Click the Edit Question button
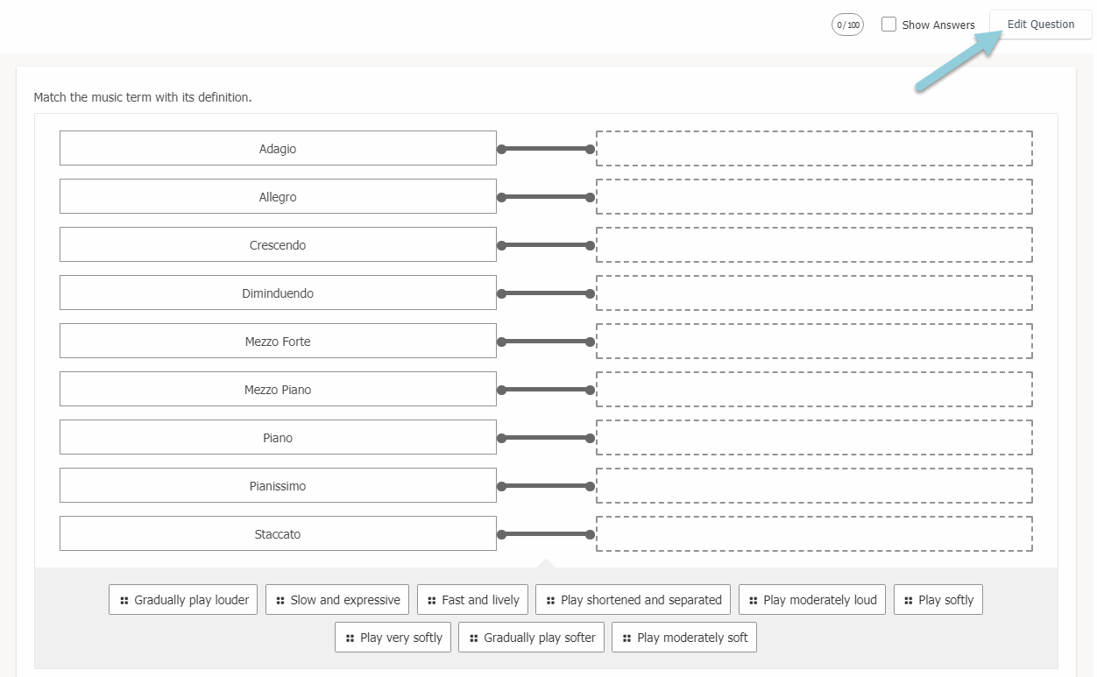Screen dimensions: 1097x677 click(1040, 25)
